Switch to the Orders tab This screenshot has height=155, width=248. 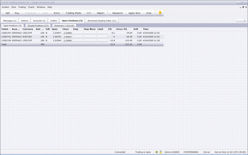point(54,21)
